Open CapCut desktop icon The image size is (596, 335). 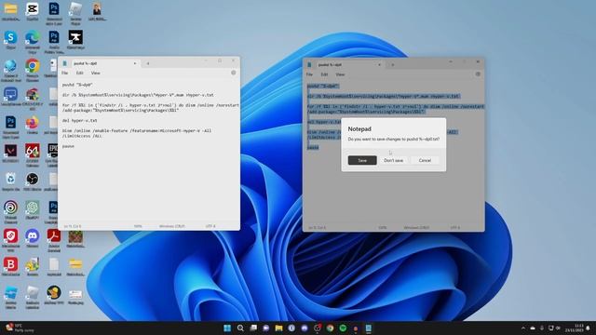pos(33,11)
